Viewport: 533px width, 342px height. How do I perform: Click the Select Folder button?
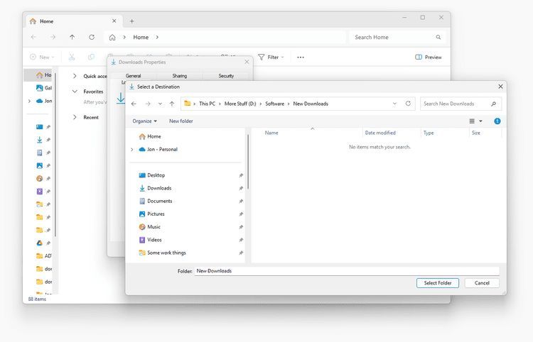[437, 283]
